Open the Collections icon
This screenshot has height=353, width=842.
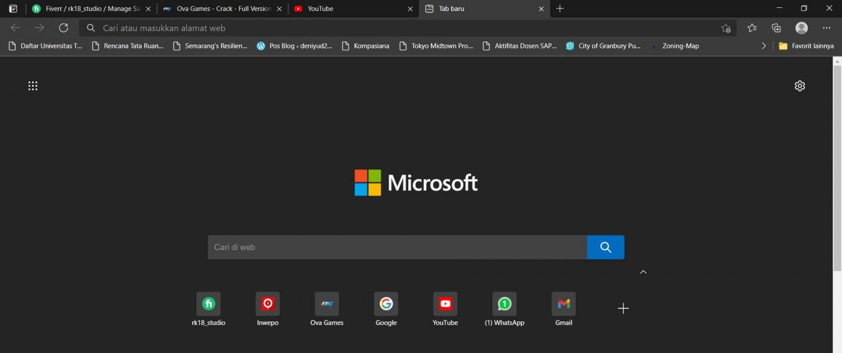coord(776,28)
